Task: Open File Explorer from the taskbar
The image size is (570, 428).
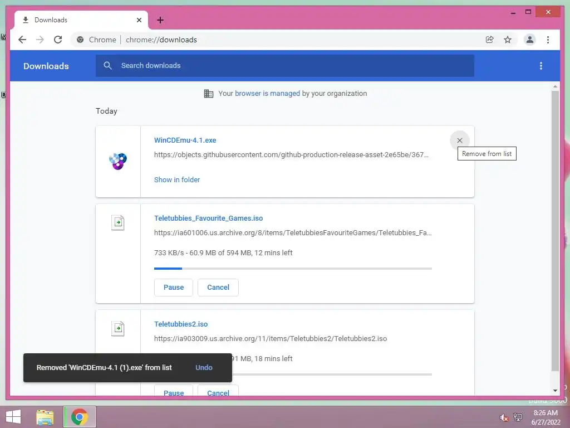Action: pos(45,417)
